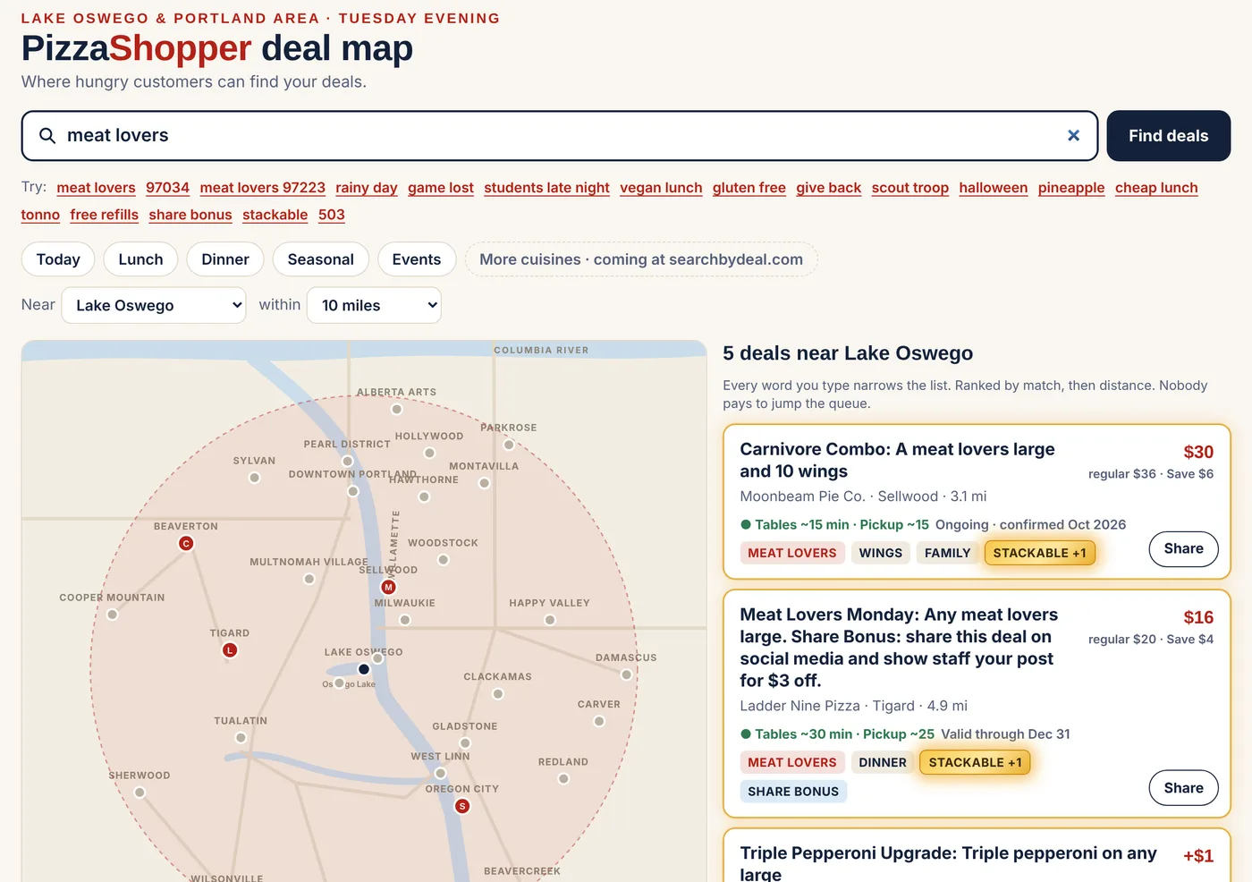The width and height of the screenshot is (1252, 882).
Task: Click the Cooper Mountain map dot
Action: point(112,615)
